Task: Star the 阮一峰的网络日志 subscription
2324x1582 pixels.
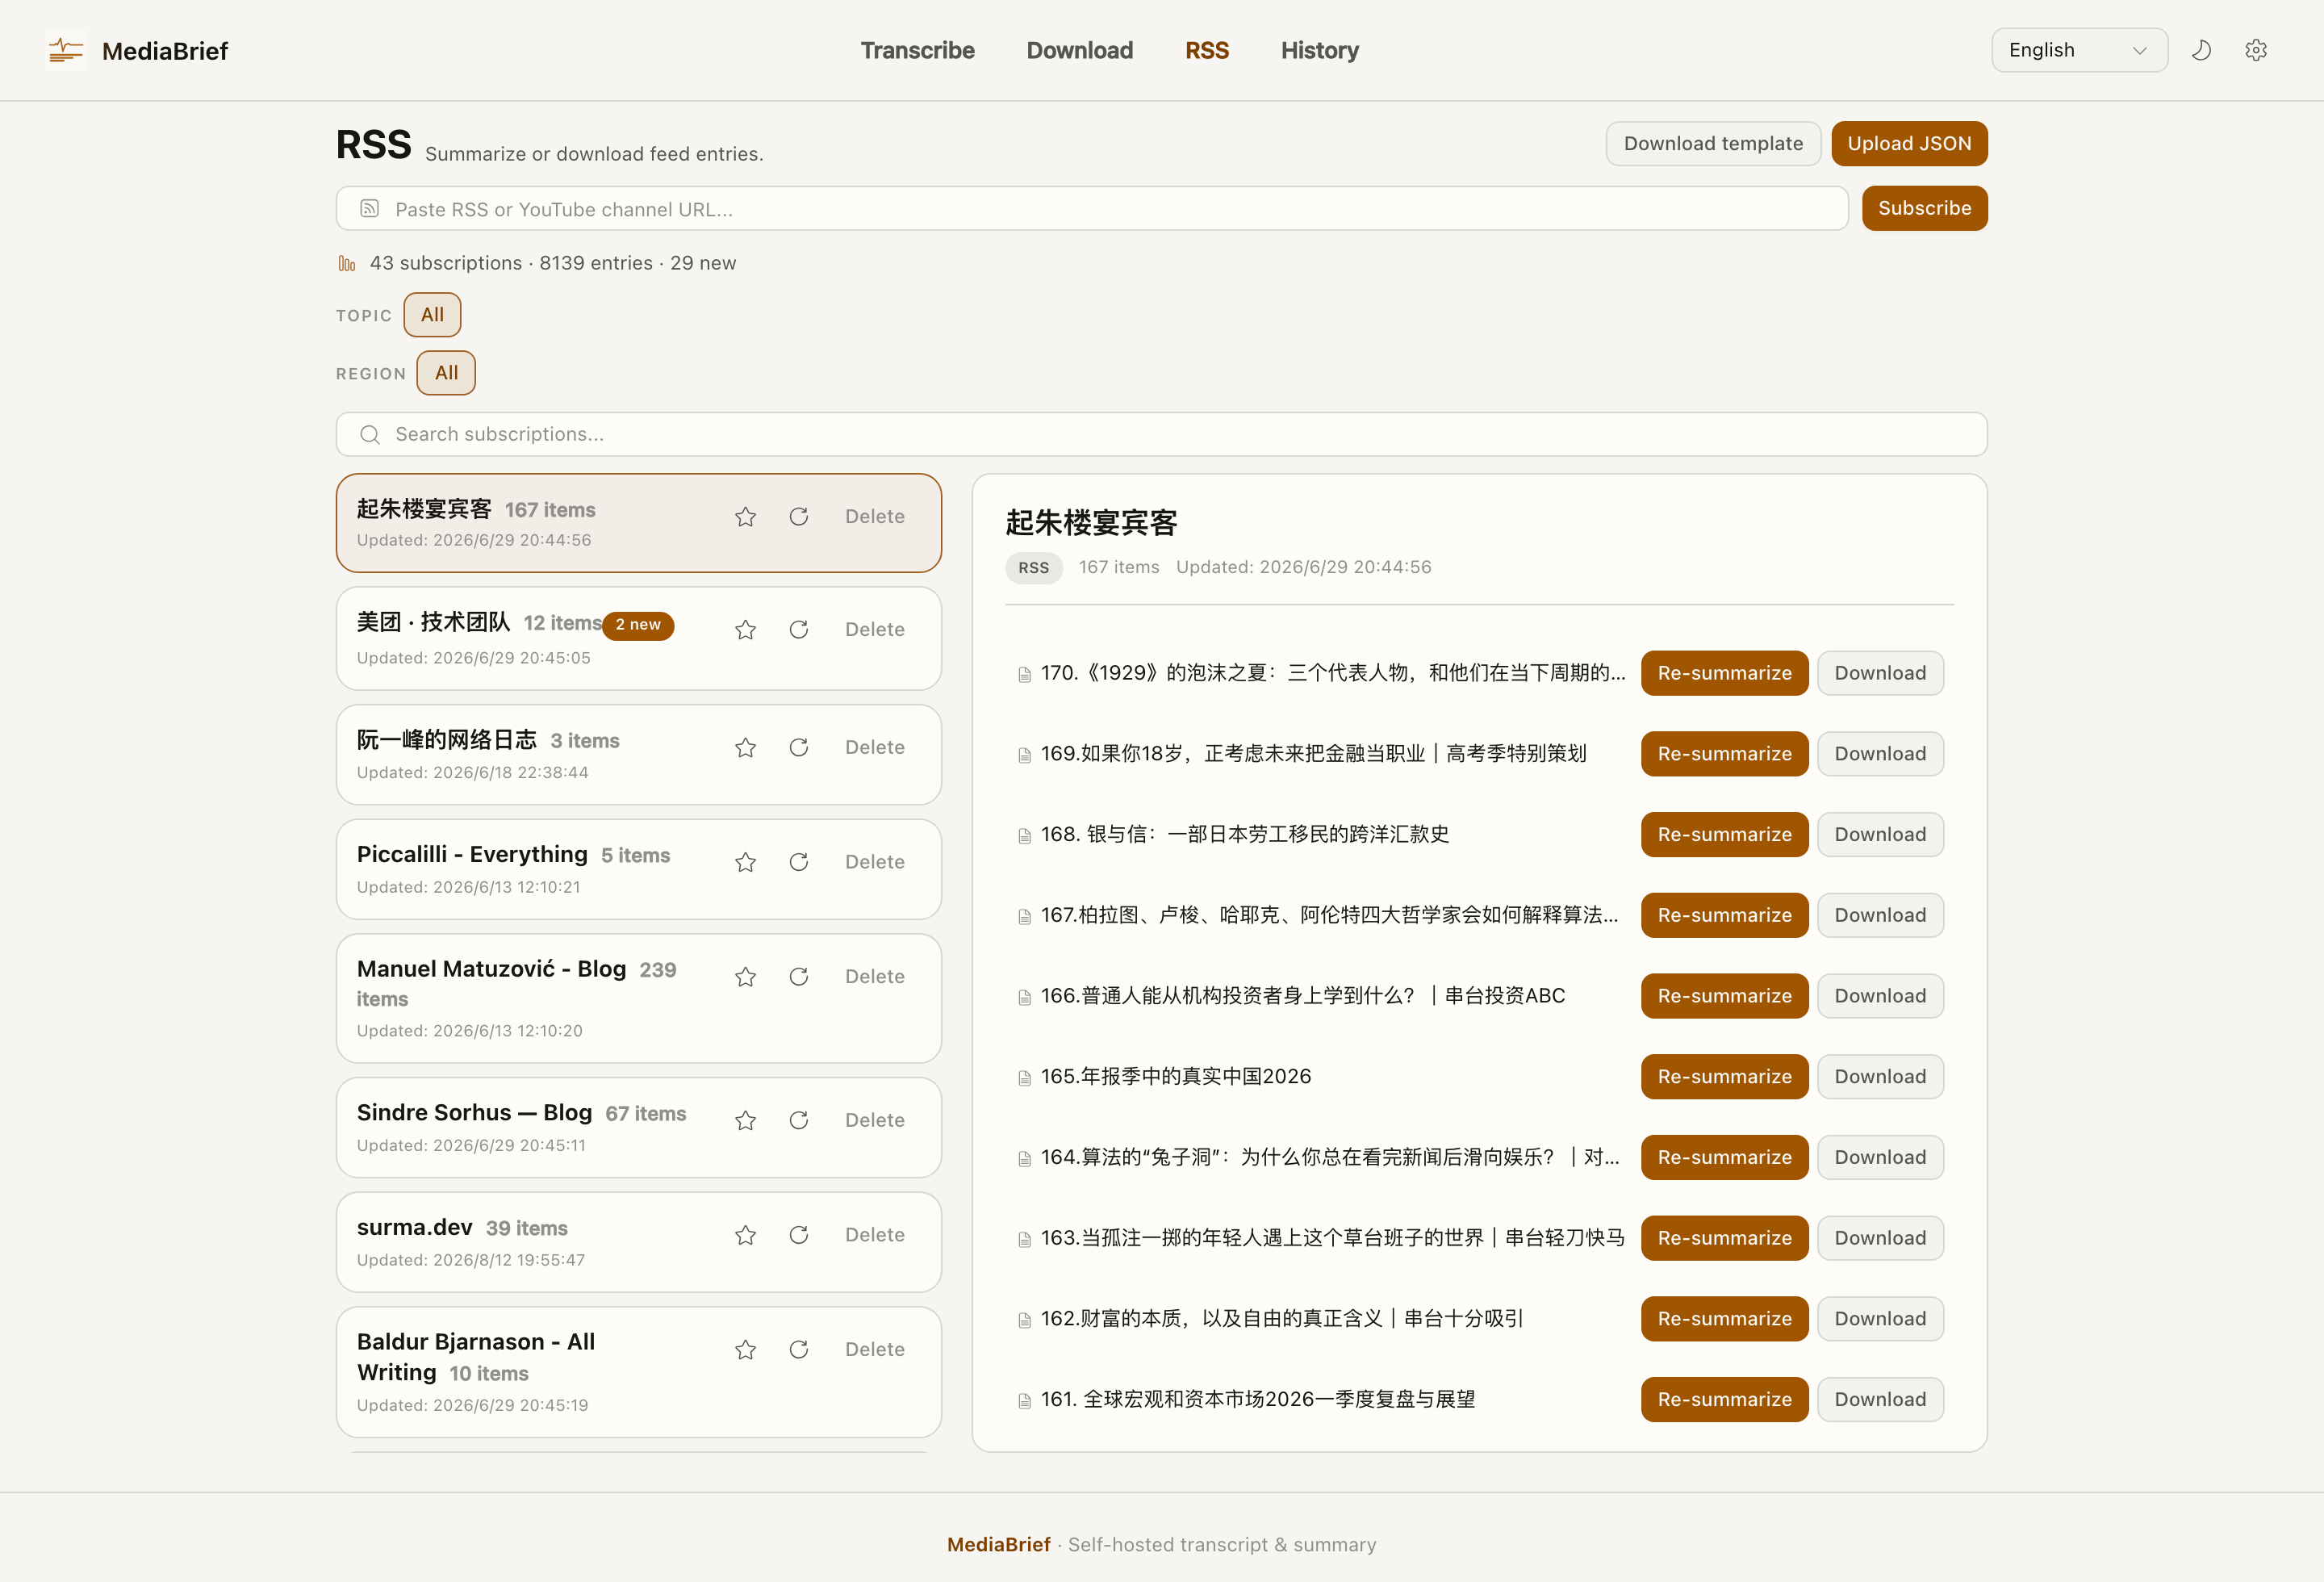Action: click(x=745, y=747)
